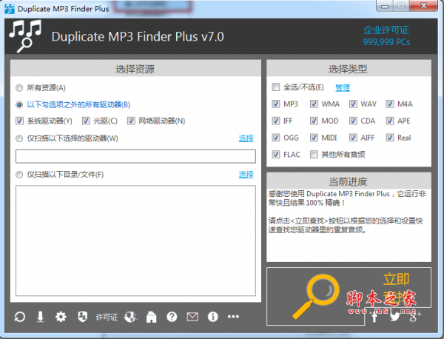Screen dimensions: 444x339
Task: Click the shield icon in bottom toolbar
Action: point(82,317)
